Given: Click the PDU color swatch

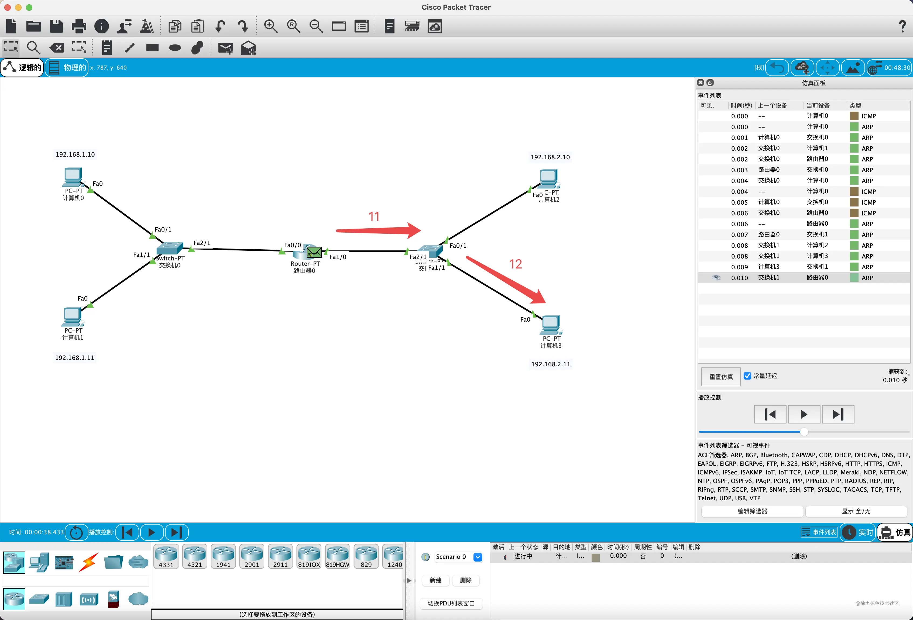Looking at the screenshot, I should [x=596, y=557].
